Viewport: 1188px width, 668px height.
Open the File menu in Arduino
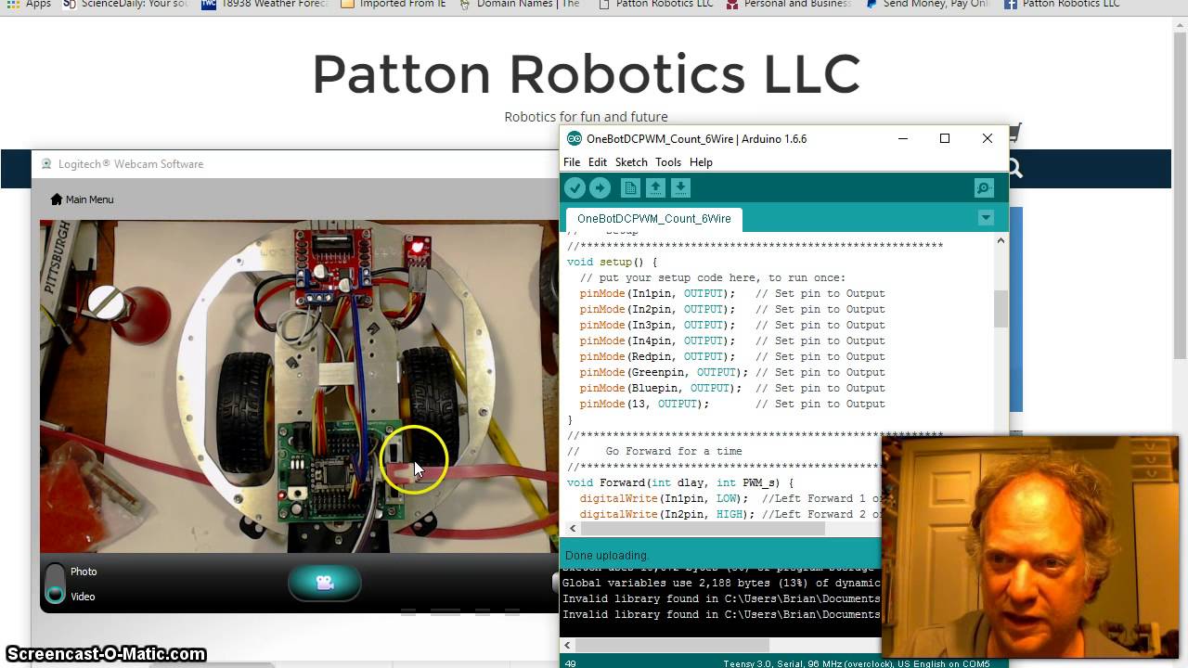pos(572,162)
